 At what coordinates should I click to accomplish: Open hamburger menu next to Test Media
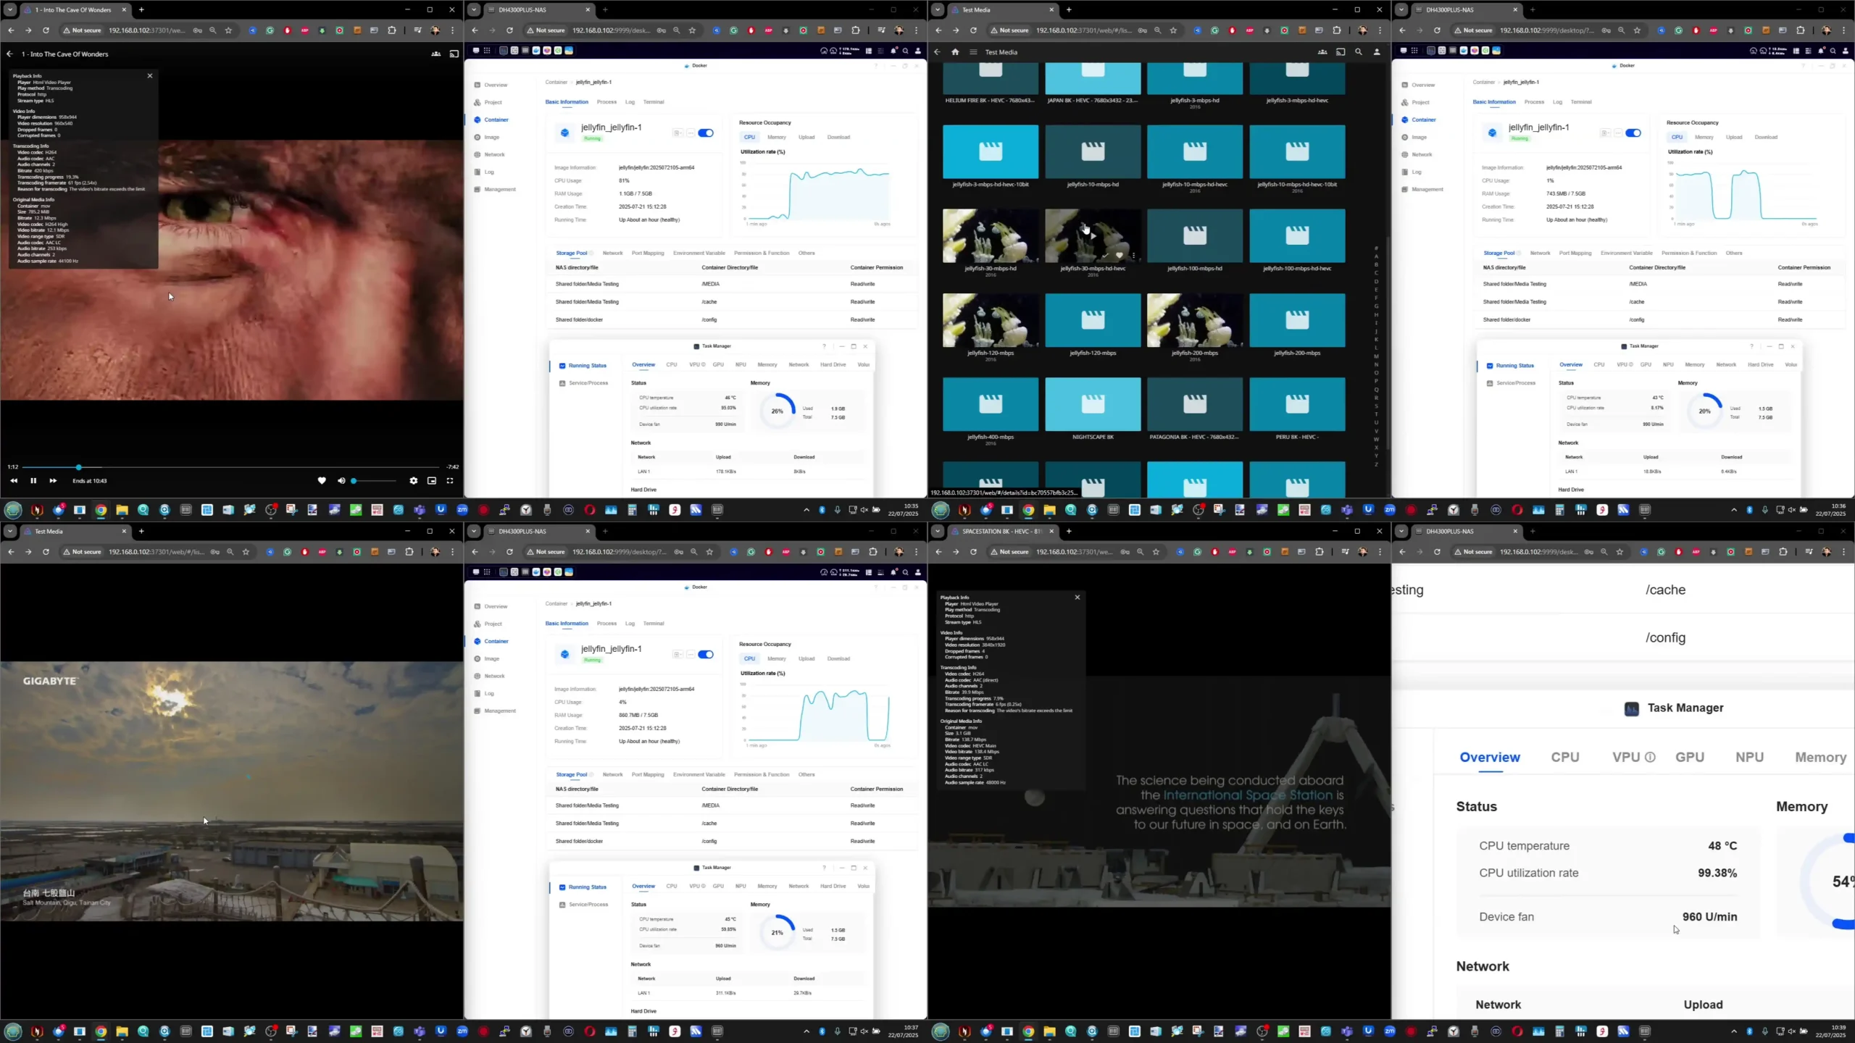click(x=973, y=52)
